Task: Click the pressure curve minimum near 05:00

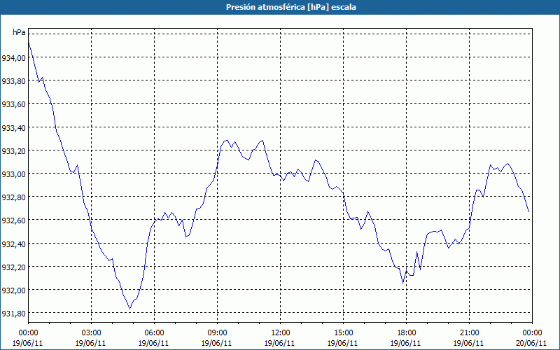Action: point(130,309)
